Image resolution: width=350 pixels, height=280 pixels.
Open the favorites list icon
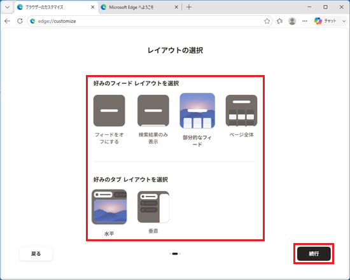pos(279,21)
